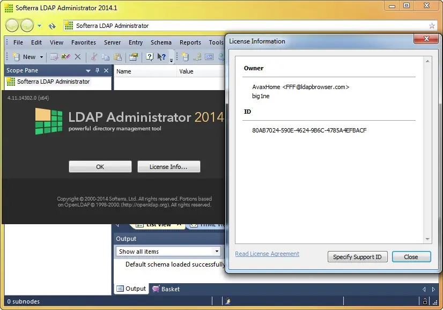Click the New toolbar button
Image resolution: width=443 pixels, height=310 pixels.
click(24, 57)
